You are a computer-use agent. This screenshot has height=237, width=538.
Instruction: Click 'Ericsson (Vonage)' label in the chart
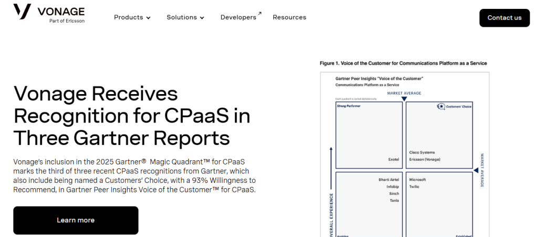click(x=425, y=159)
